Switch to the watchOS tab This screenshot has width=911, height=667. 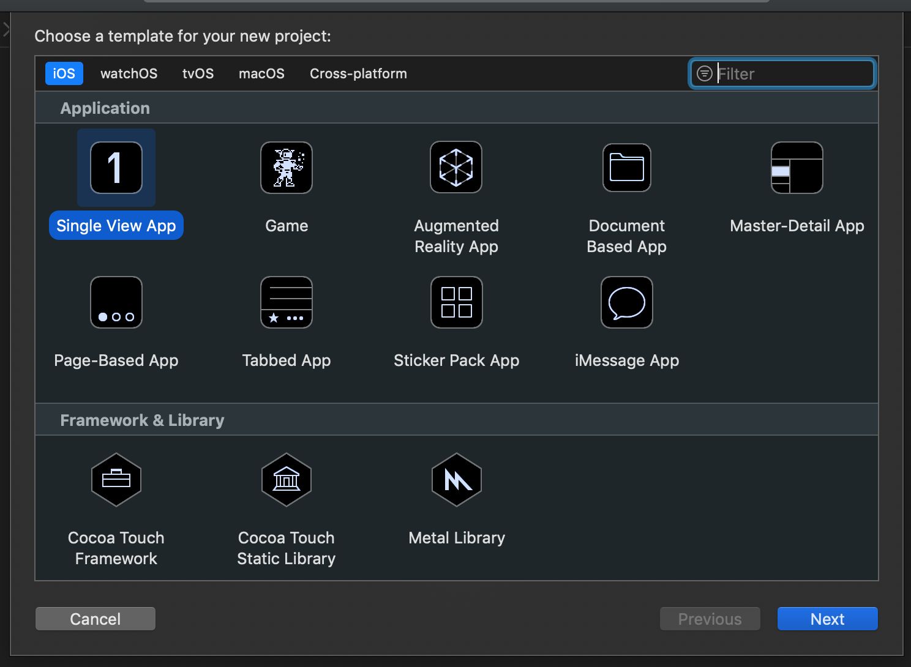(x=129, y=73)
